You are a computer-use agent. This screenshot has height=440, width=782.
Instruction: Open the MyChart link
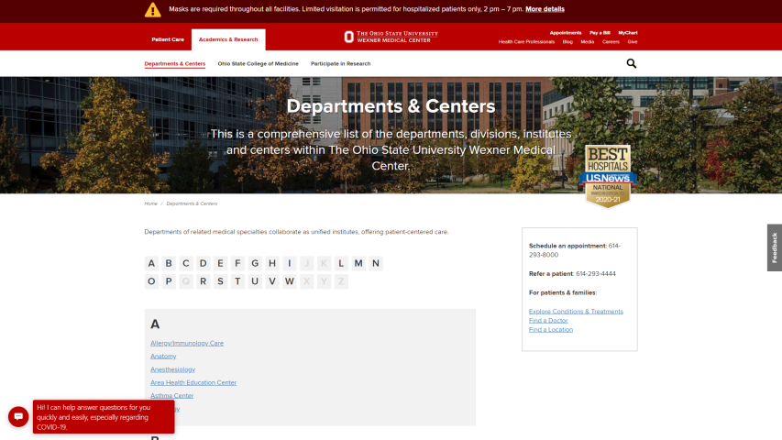point(627,32)
